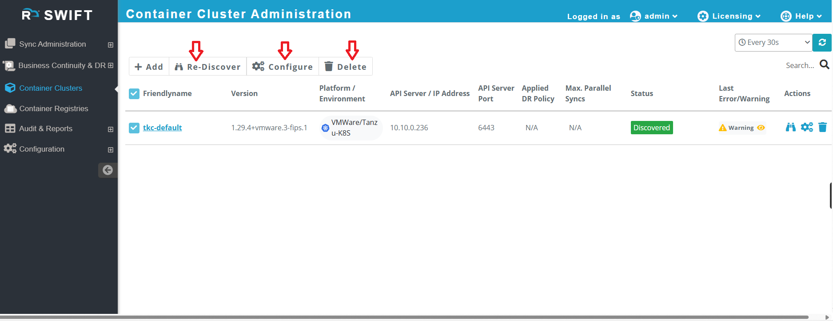Click the Platform / Environment column header
The image size is (833, 321).
(342, 93)
